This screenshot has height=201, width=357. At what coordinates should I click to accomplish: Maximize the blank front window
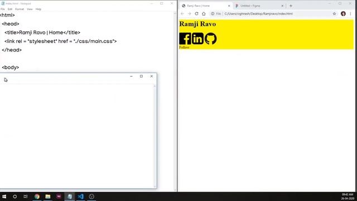[x=141, y=76]
